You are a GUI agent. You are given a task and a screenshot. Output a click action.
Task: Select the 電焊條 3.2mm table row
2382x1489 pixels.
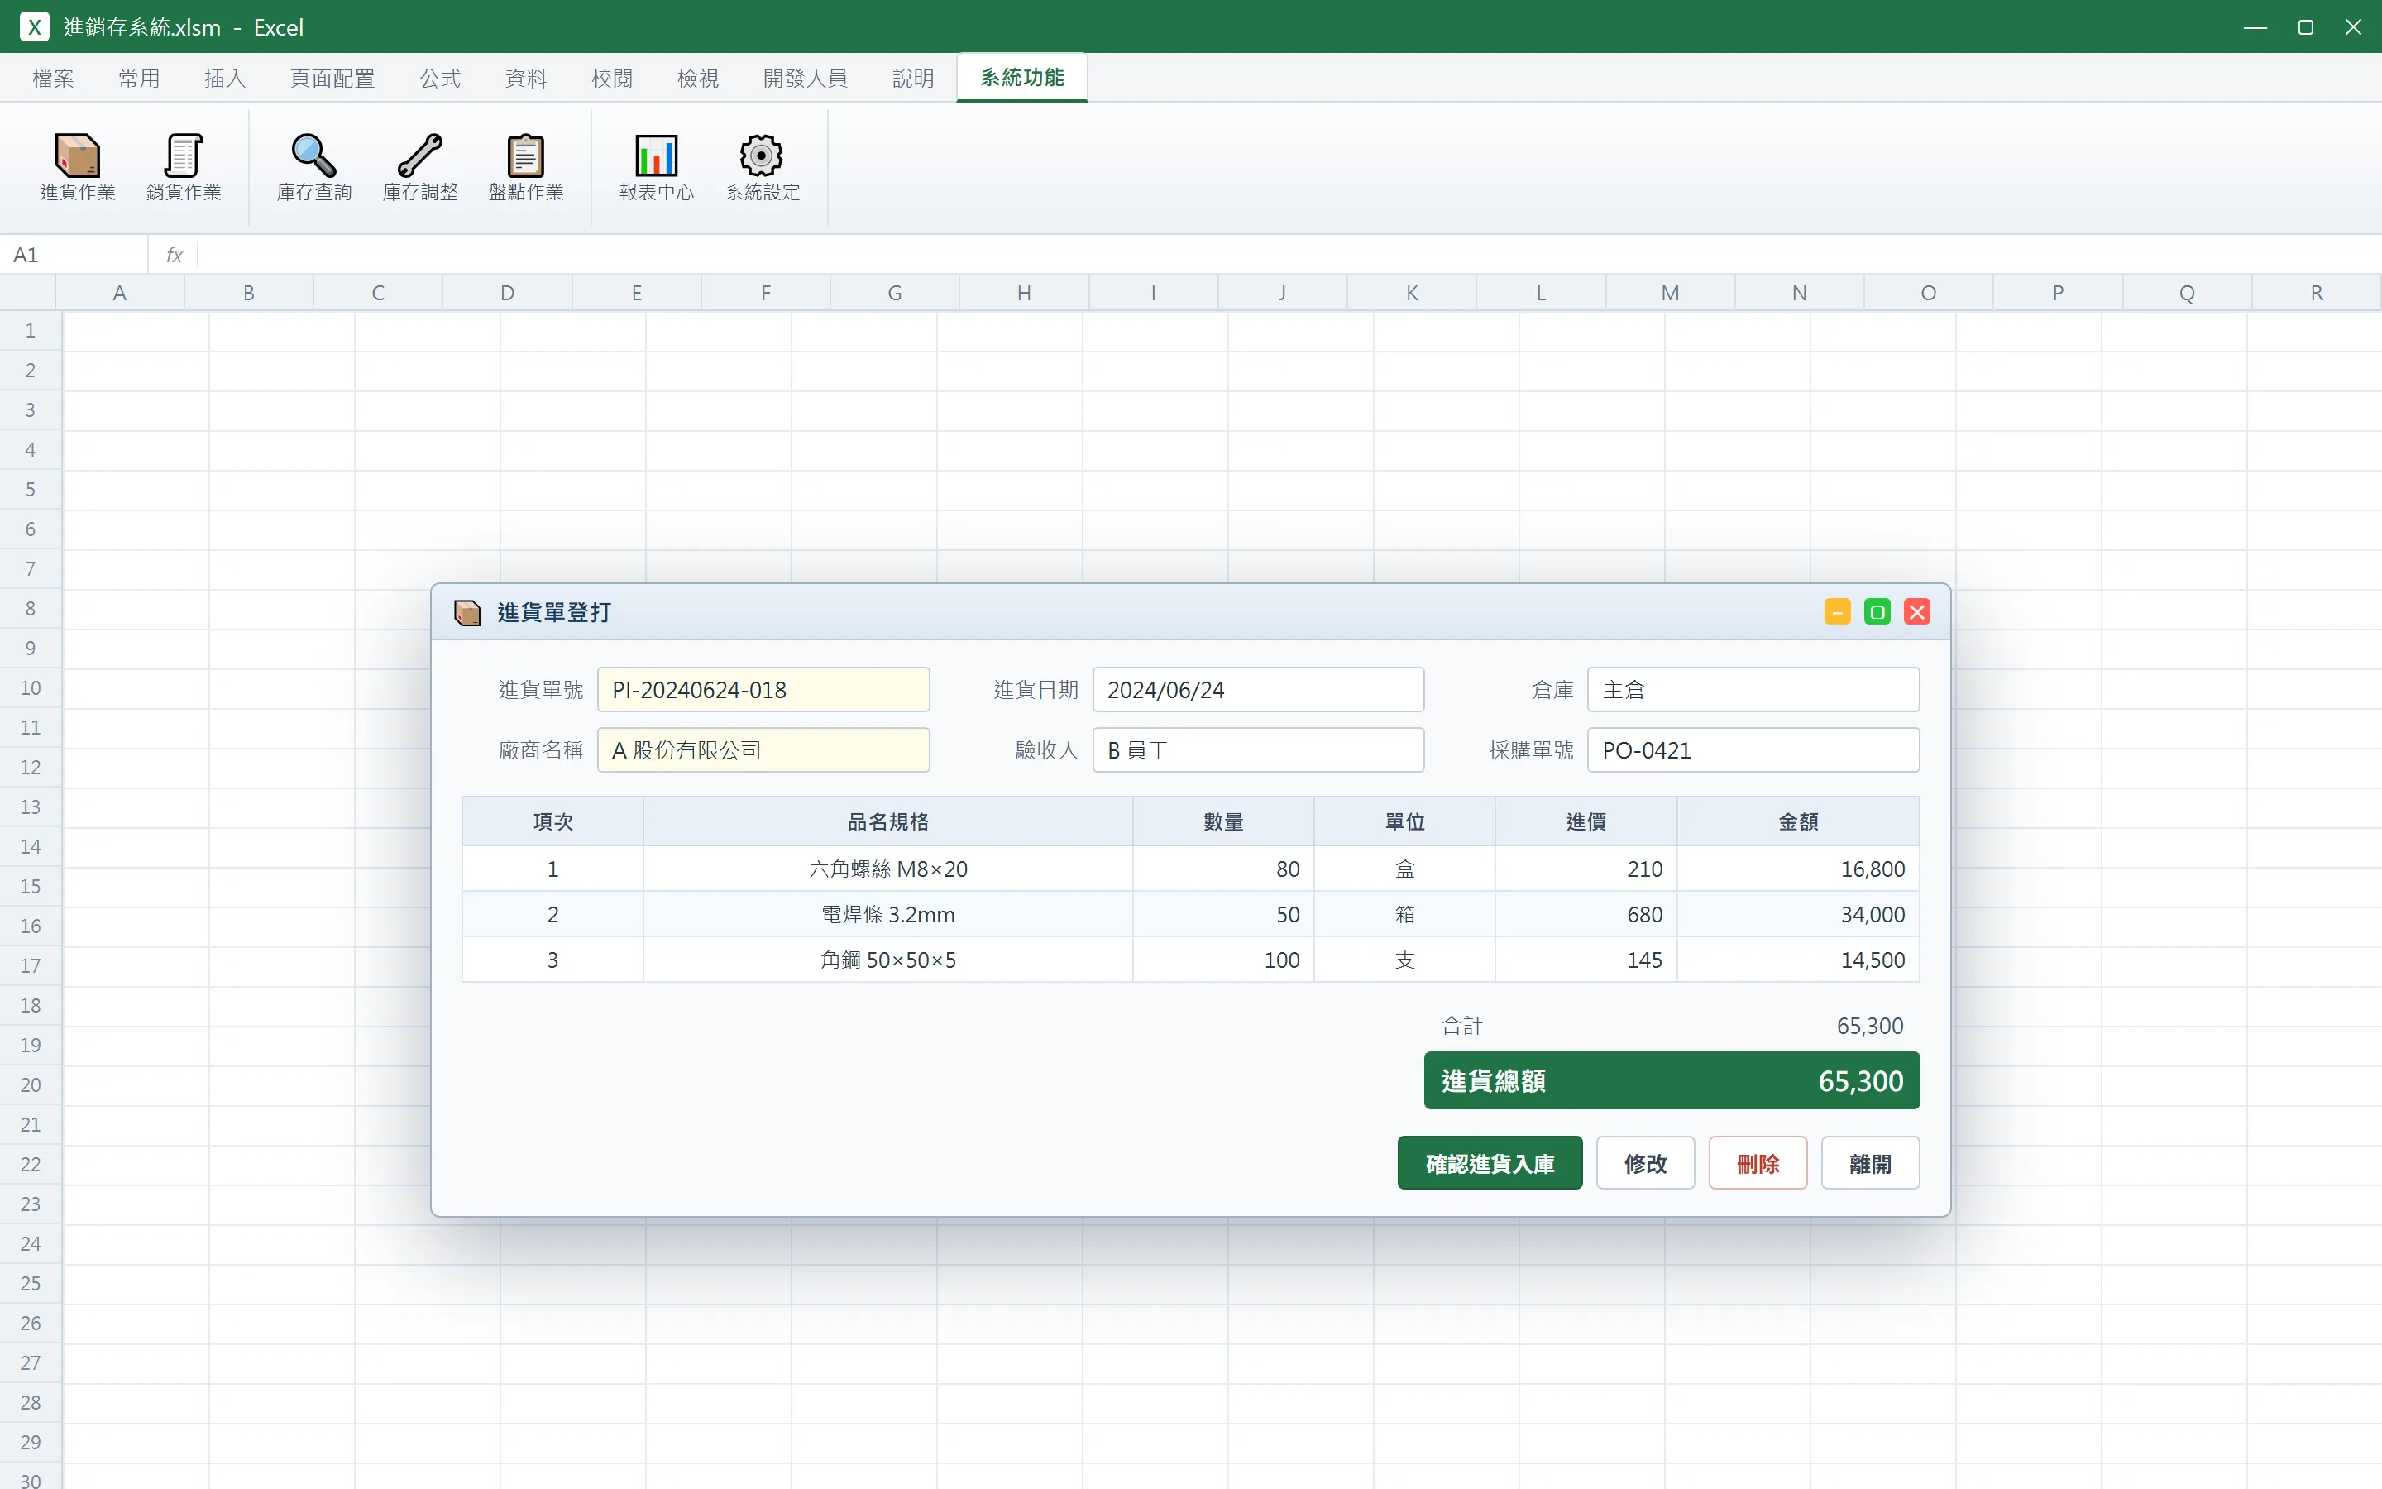[1190, 914]
